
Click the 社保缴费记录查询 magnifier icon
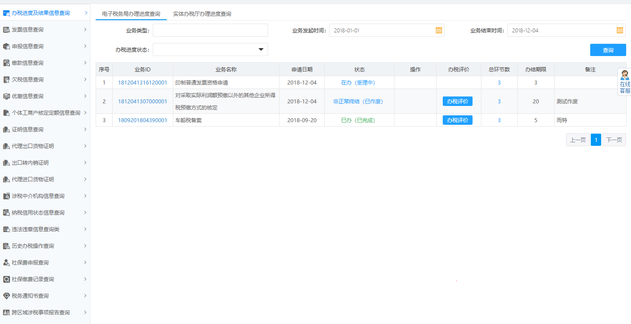[x=7, y=279]
